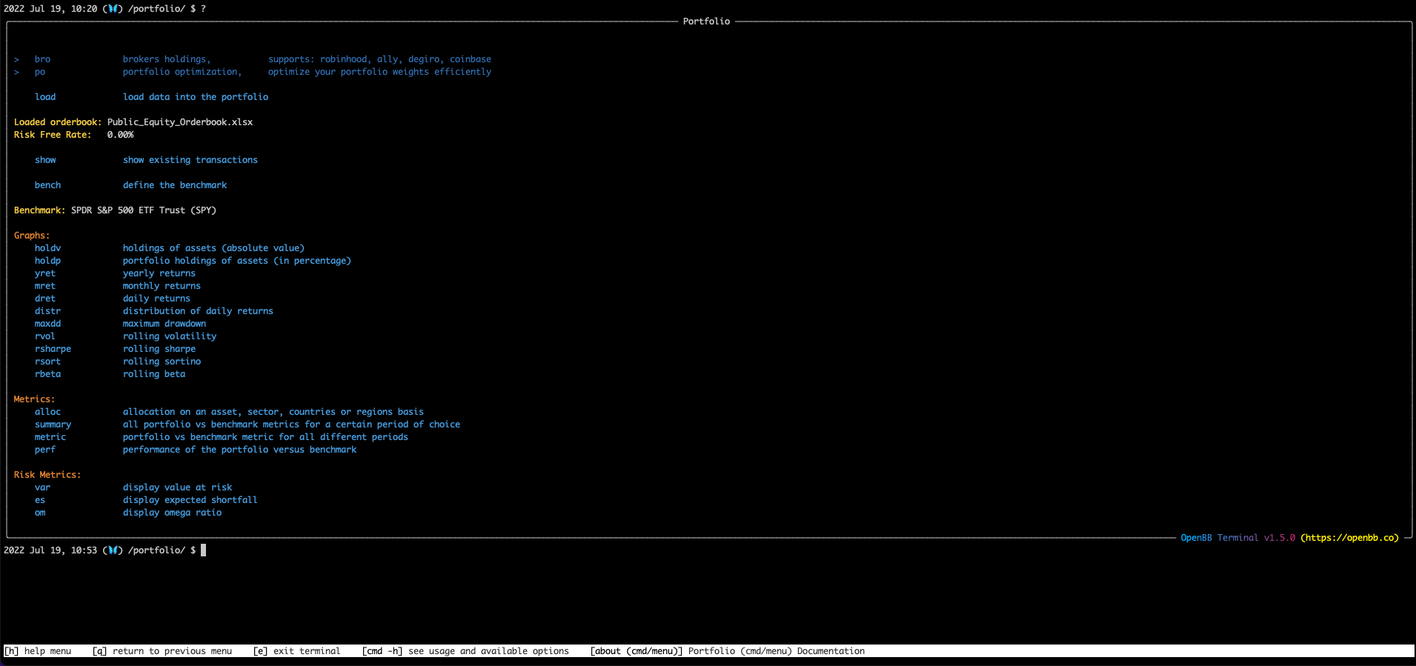Image resolution: width=1416 pixels, height=666 pixels.
Task: Select the 'mret' monthly returns command
Action: click(45, 286)
